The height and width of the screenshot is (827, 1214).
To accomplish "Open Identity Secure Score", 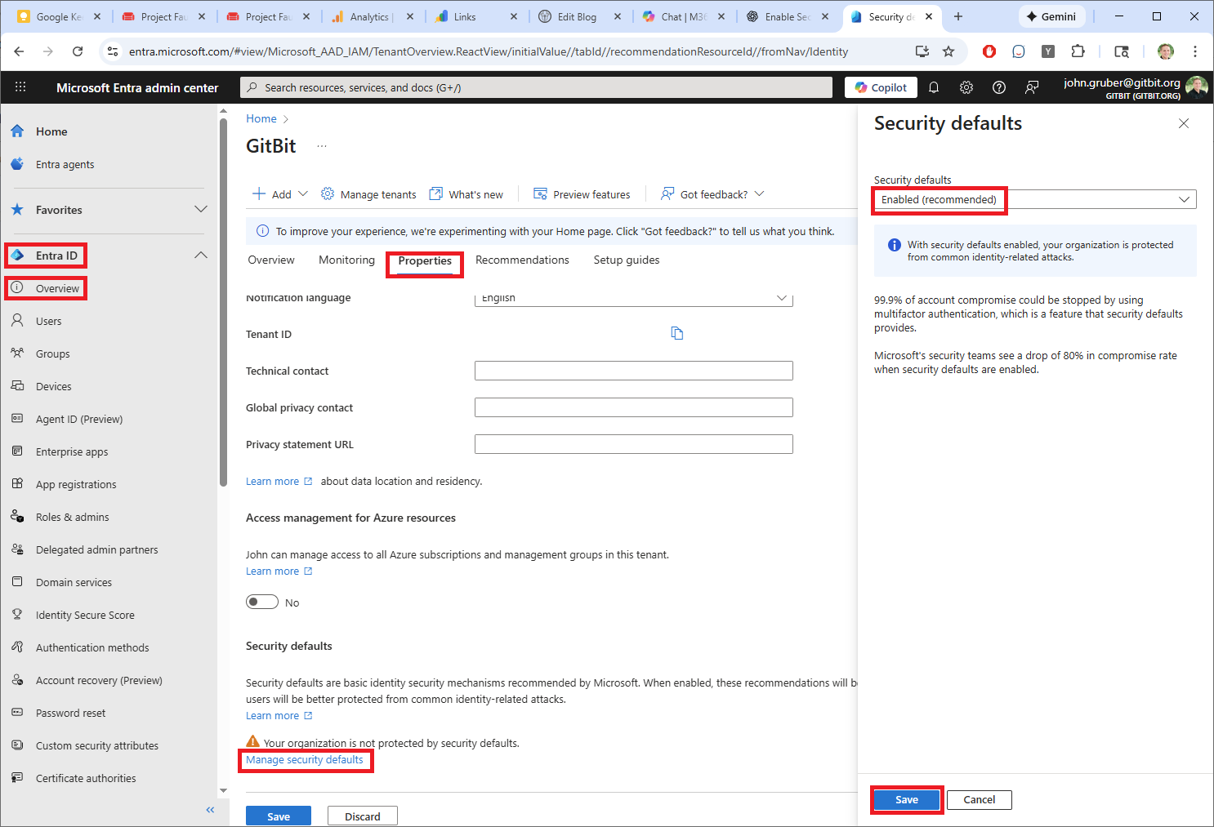I will pos(84,614).
